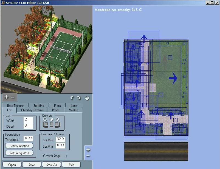Click the Foundation Threshold field
Image resolution: width=220 pixels, height=169 pixels.
click(28, 138)
